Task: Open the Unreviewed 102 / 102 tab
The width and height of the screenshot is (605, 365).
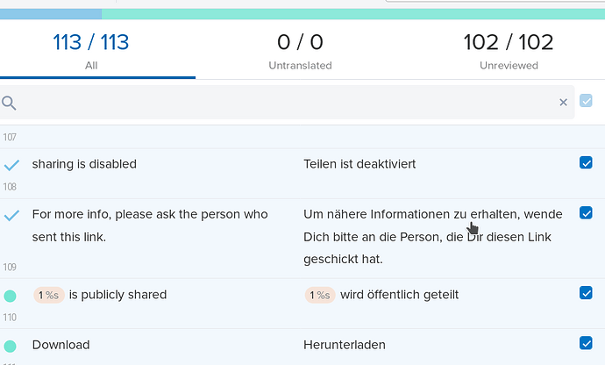Action: 509,50
